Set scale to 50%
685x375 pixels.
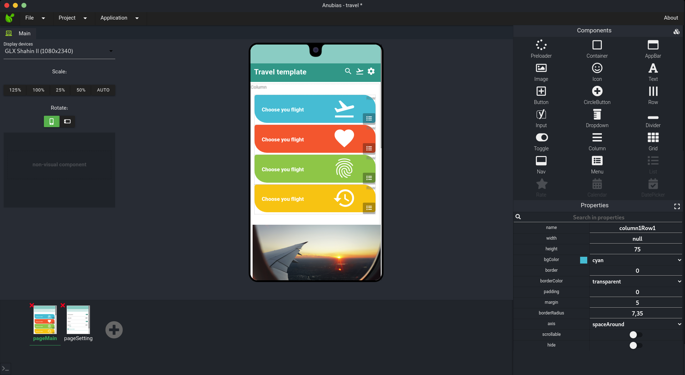point(81,90)
